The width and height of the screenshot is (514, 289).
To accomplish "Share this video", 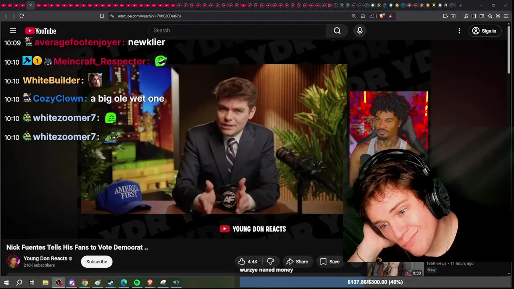I will [297, 262].
